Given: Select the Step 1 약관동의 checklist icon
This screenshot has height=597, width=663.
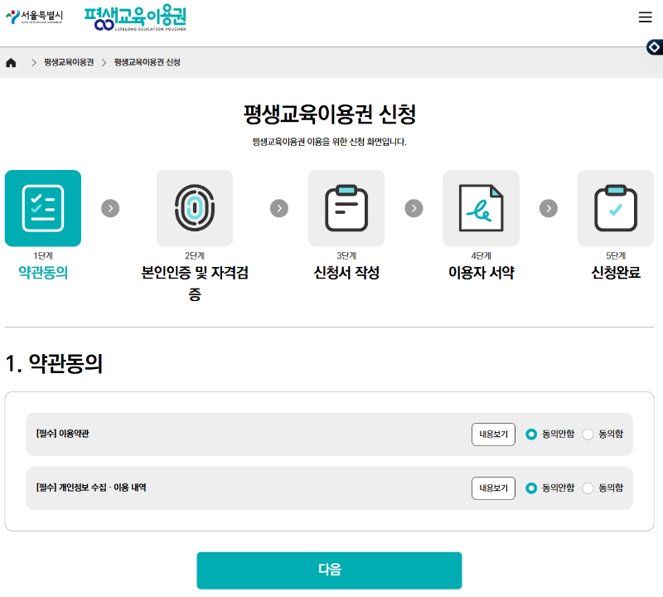Looking at the screenshot, I should [42, 208].
